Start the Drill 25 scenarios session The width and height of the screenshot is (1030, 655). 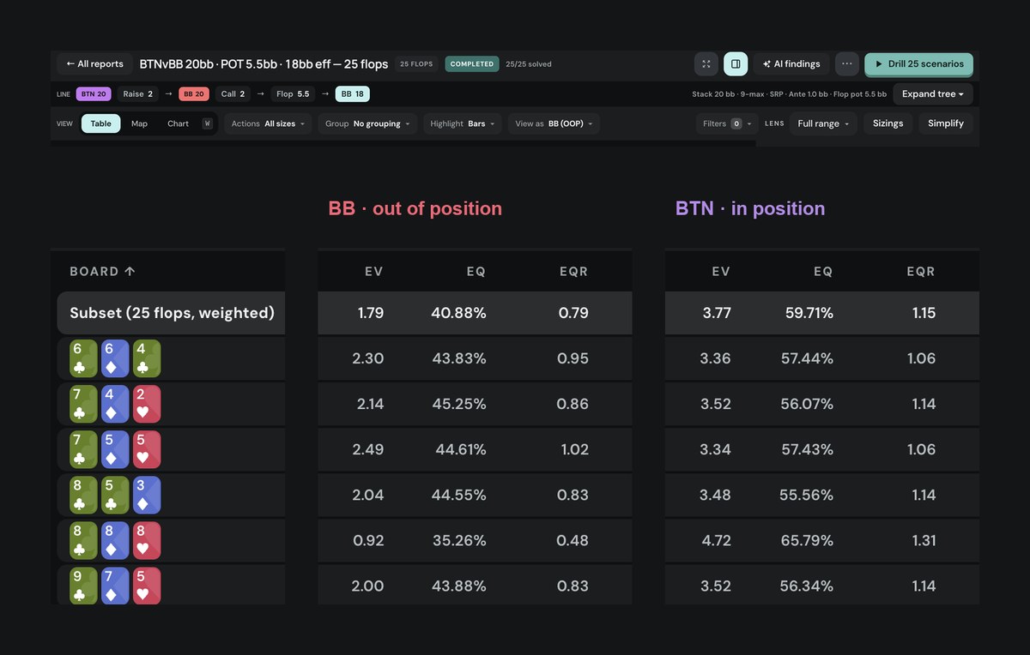click(918, 63)
